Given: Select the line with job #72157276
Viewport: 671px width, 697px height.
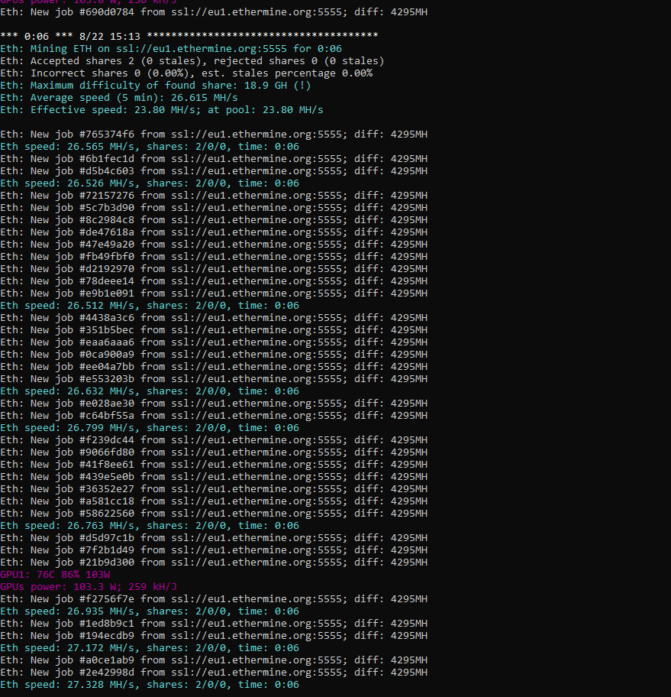Looking at the screenshot, I should point(214,195).
